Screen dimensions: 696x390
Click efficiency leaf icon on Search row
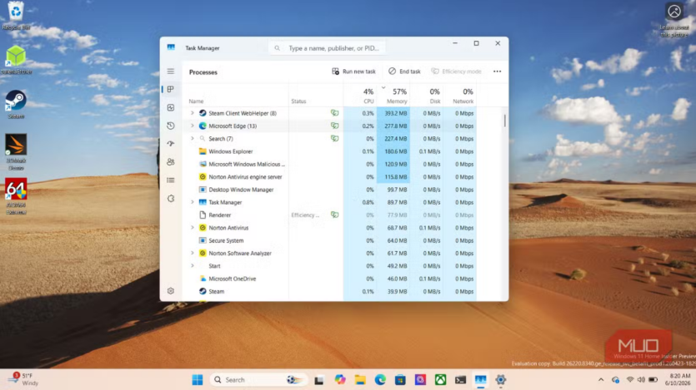[335, 139]
